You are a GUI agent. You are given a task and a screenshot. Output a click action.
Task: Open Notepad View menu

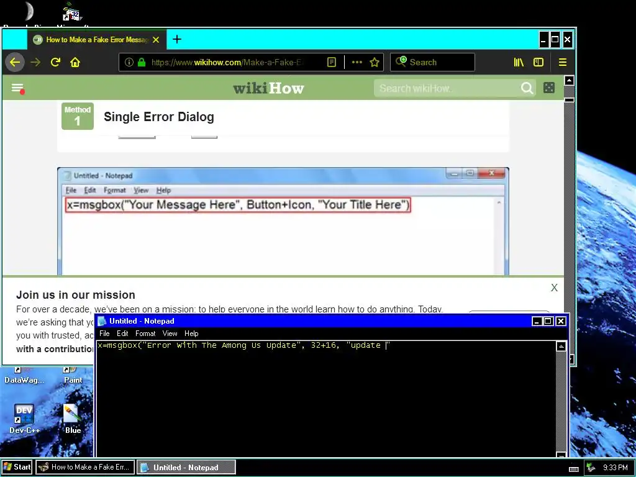tap(170, 334)
